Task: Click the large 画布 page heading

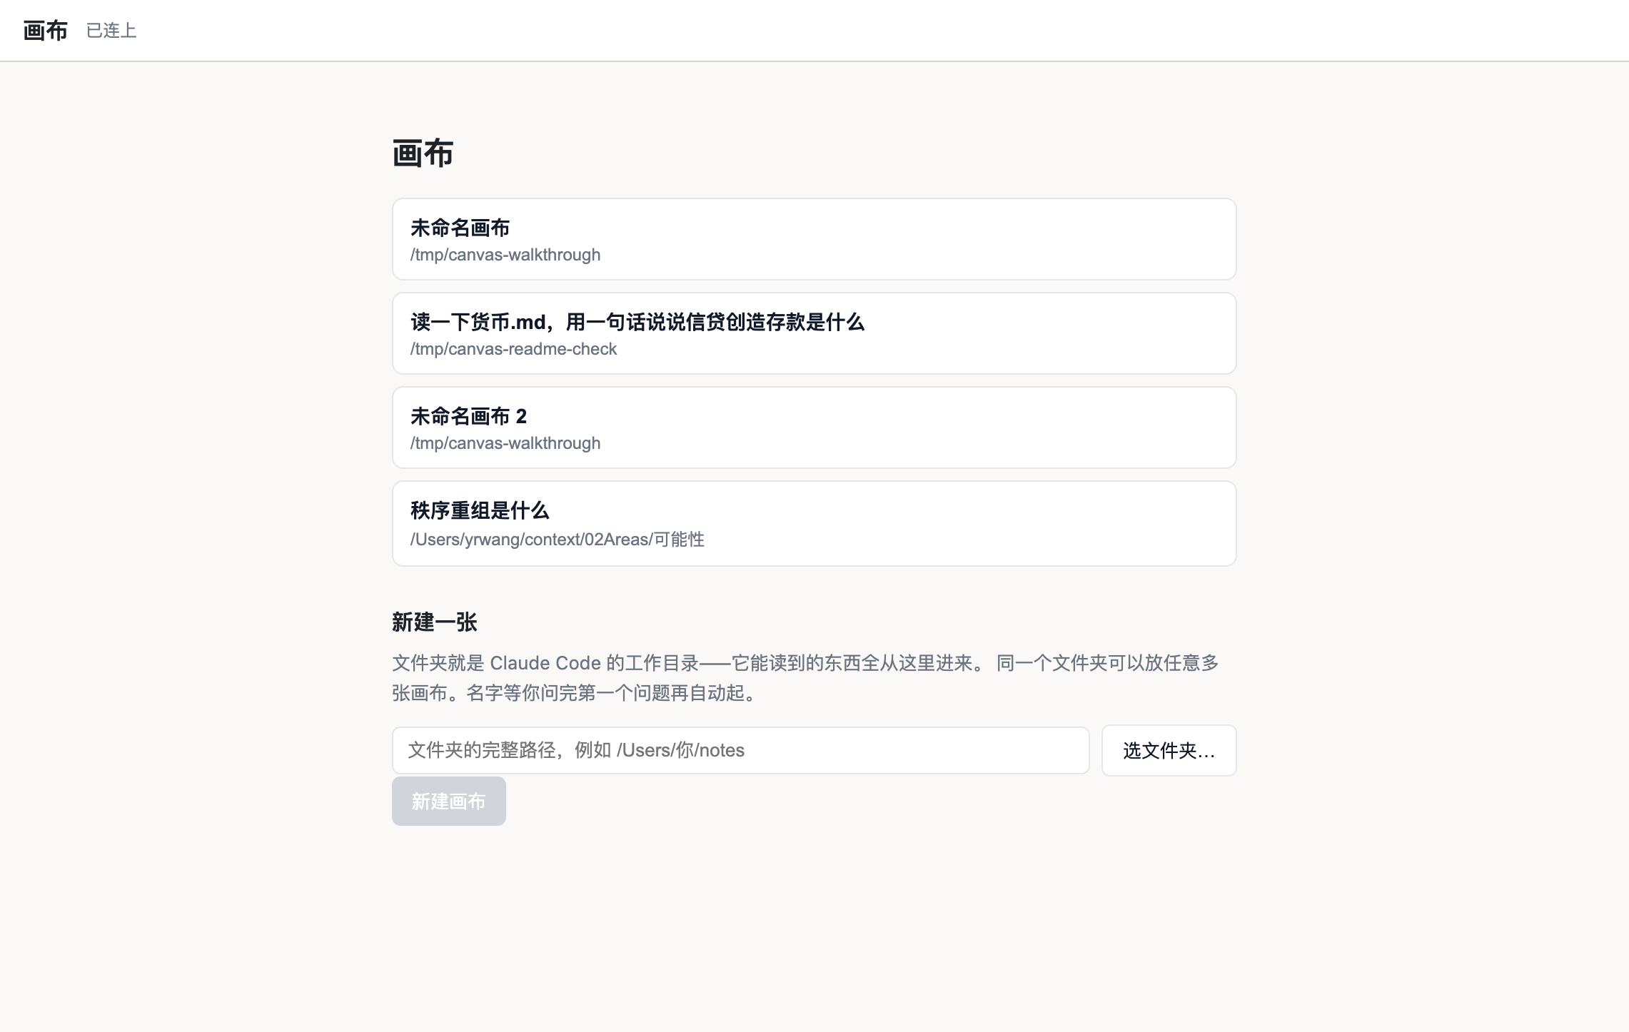Action: point(423,153)
